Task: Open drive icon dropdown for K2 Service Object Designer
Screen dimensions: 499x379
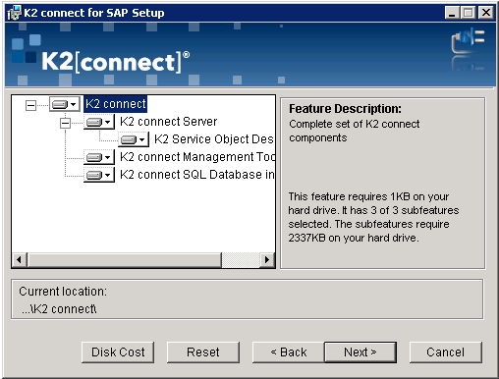Action: 134,139
